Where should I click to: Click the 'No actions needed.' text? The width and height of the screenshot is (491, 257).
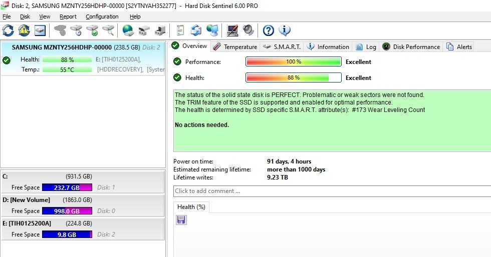(202, 124)
